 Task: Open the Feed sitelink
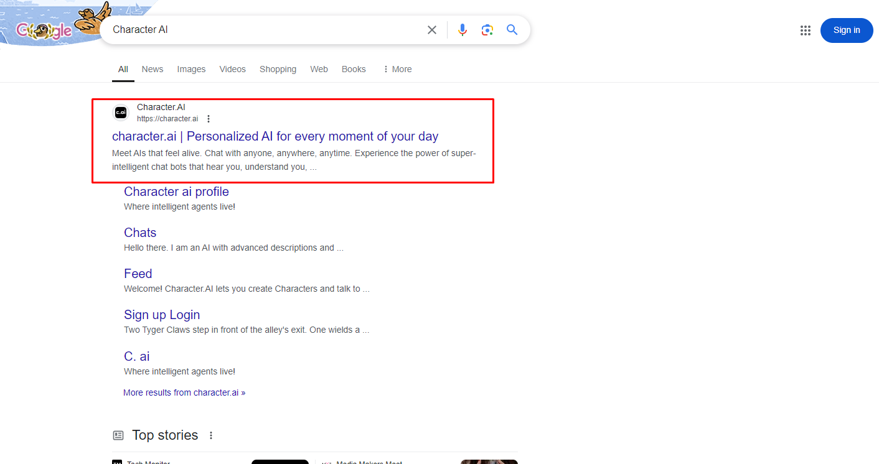click(x=138, y=274)
